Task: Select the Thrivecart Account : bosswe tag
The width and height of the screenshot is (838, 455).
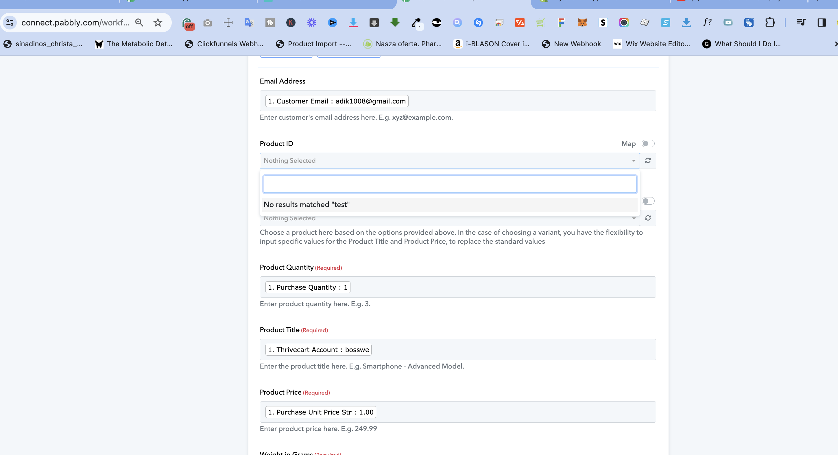Action: [318, 349]
